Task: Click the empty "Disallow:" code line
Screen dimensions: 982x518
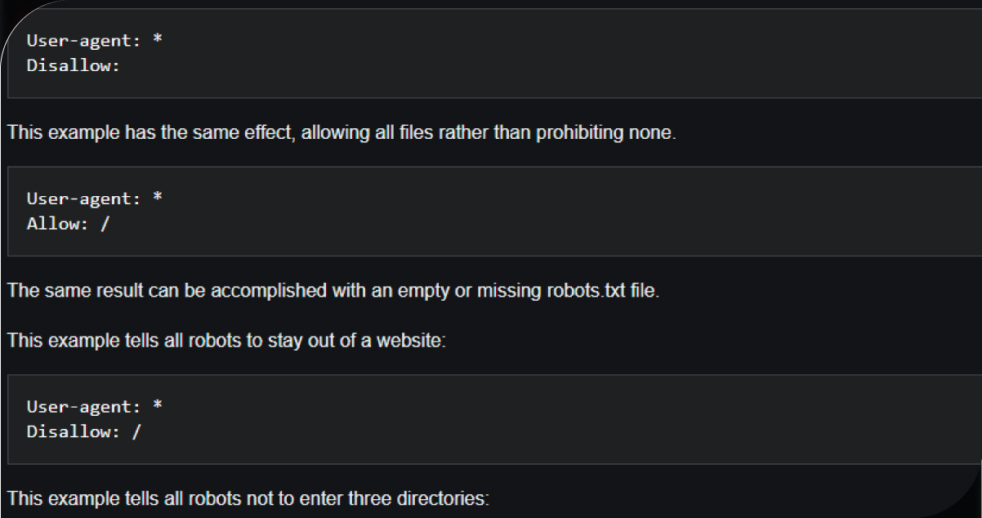Action: coord(74,66)
